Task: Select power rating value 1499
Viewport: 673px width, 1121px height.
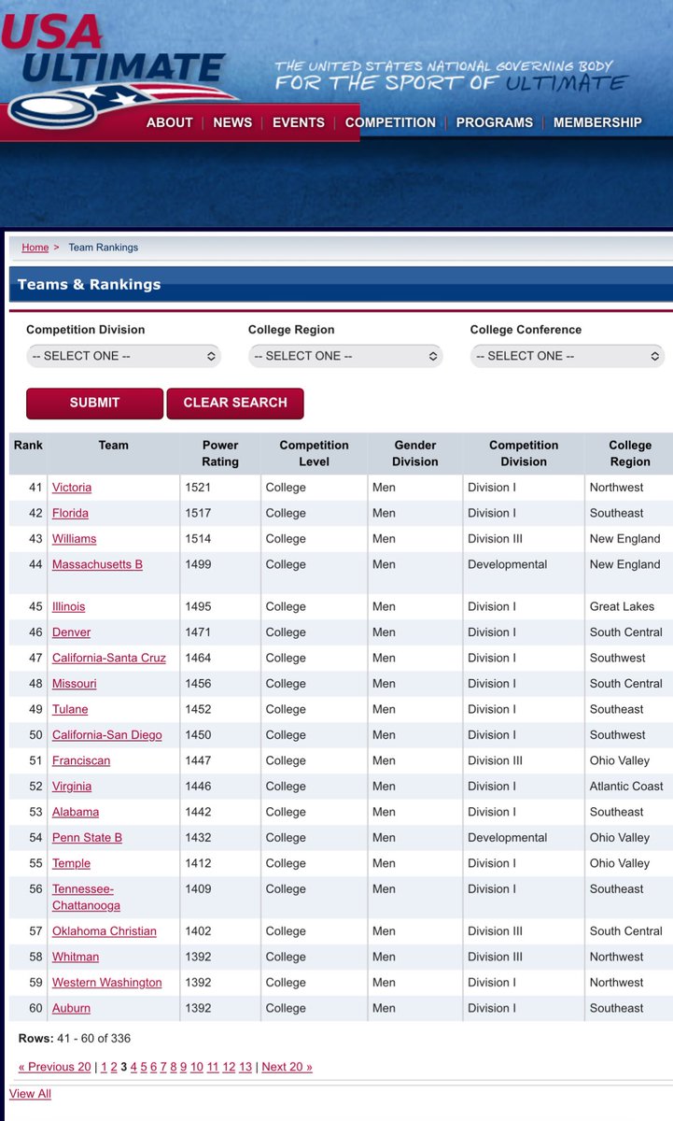Action: 199,564
